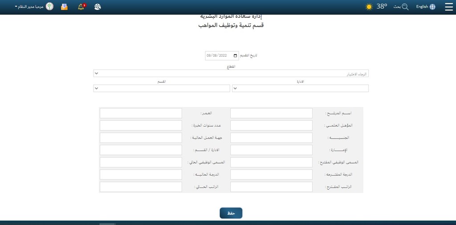Image resolution: width=456 pixels, height=225 pixels.
Task: Open the القسم section dropdown
Action: coord(162,89)
